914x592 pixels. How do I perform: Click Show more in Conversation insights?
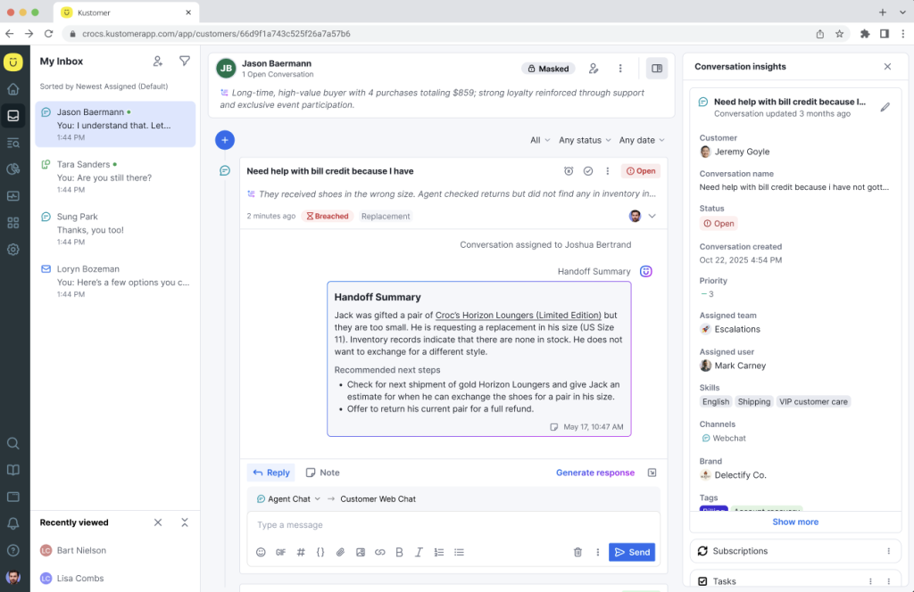point(794,522)
